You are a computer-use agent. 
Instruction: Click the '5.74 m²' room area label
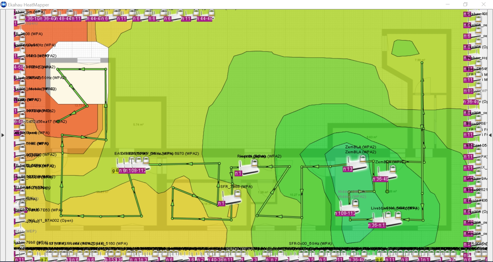138,125
